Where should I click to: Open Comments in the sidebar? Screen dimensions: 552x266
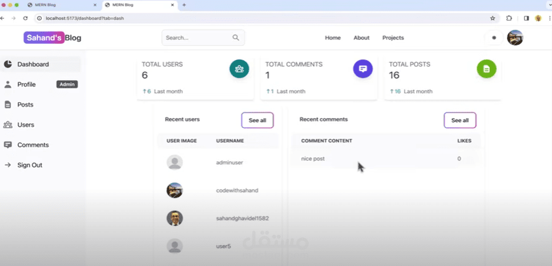click(40, 145)
